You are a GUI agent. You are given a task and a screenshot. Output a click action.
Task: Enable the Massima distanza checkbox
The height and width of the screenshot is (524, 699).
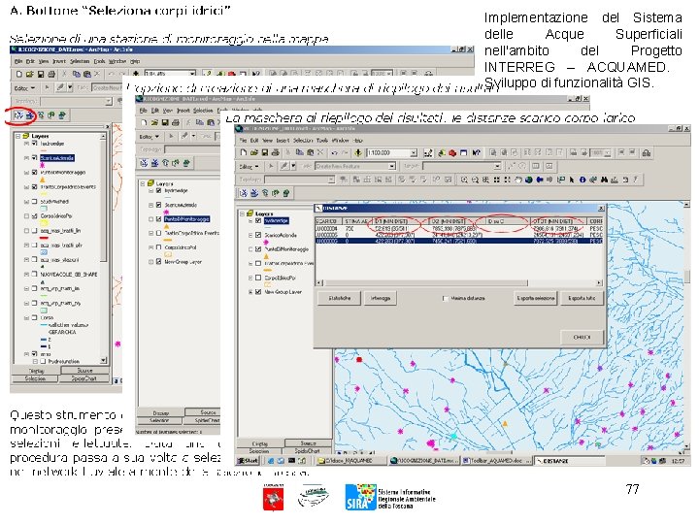(x=446, y=298)
